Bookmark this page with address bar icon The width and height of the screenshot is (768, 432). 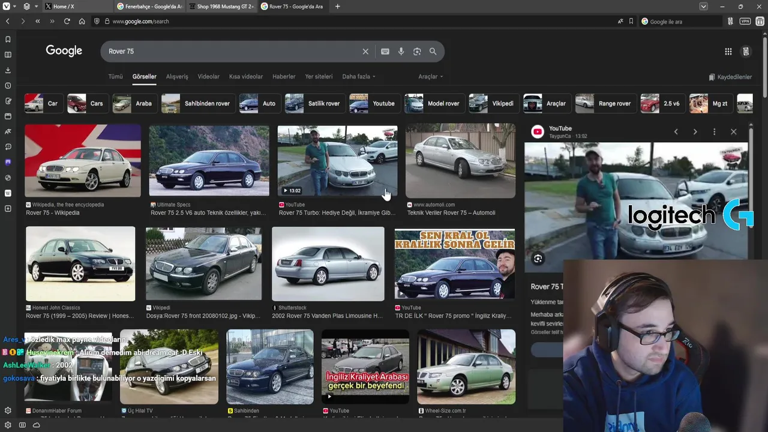click(x=631, y=21)
